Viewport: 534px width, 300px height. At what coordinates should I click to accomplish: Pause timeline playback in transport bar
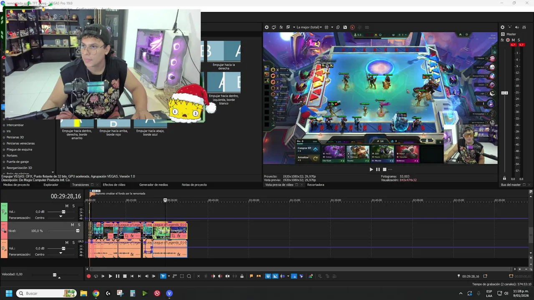[x=118, y=276]
